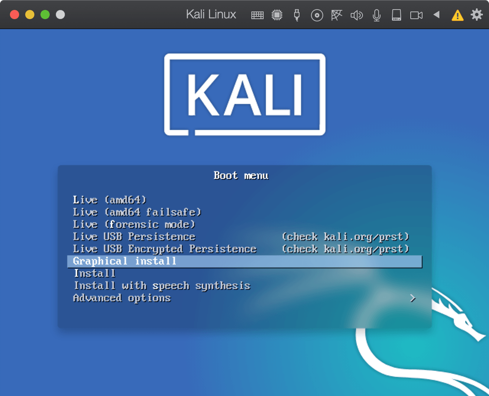Click the camera video icon
489x396 pixels.
pyautogui.click(x=416, y=15)
